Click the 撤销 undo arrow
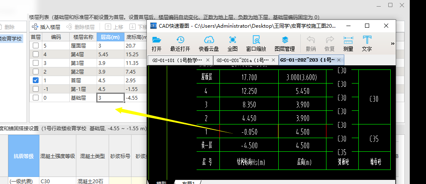Image resolution: width=426 pixels, height=184 pixels. tap(311, 43)
